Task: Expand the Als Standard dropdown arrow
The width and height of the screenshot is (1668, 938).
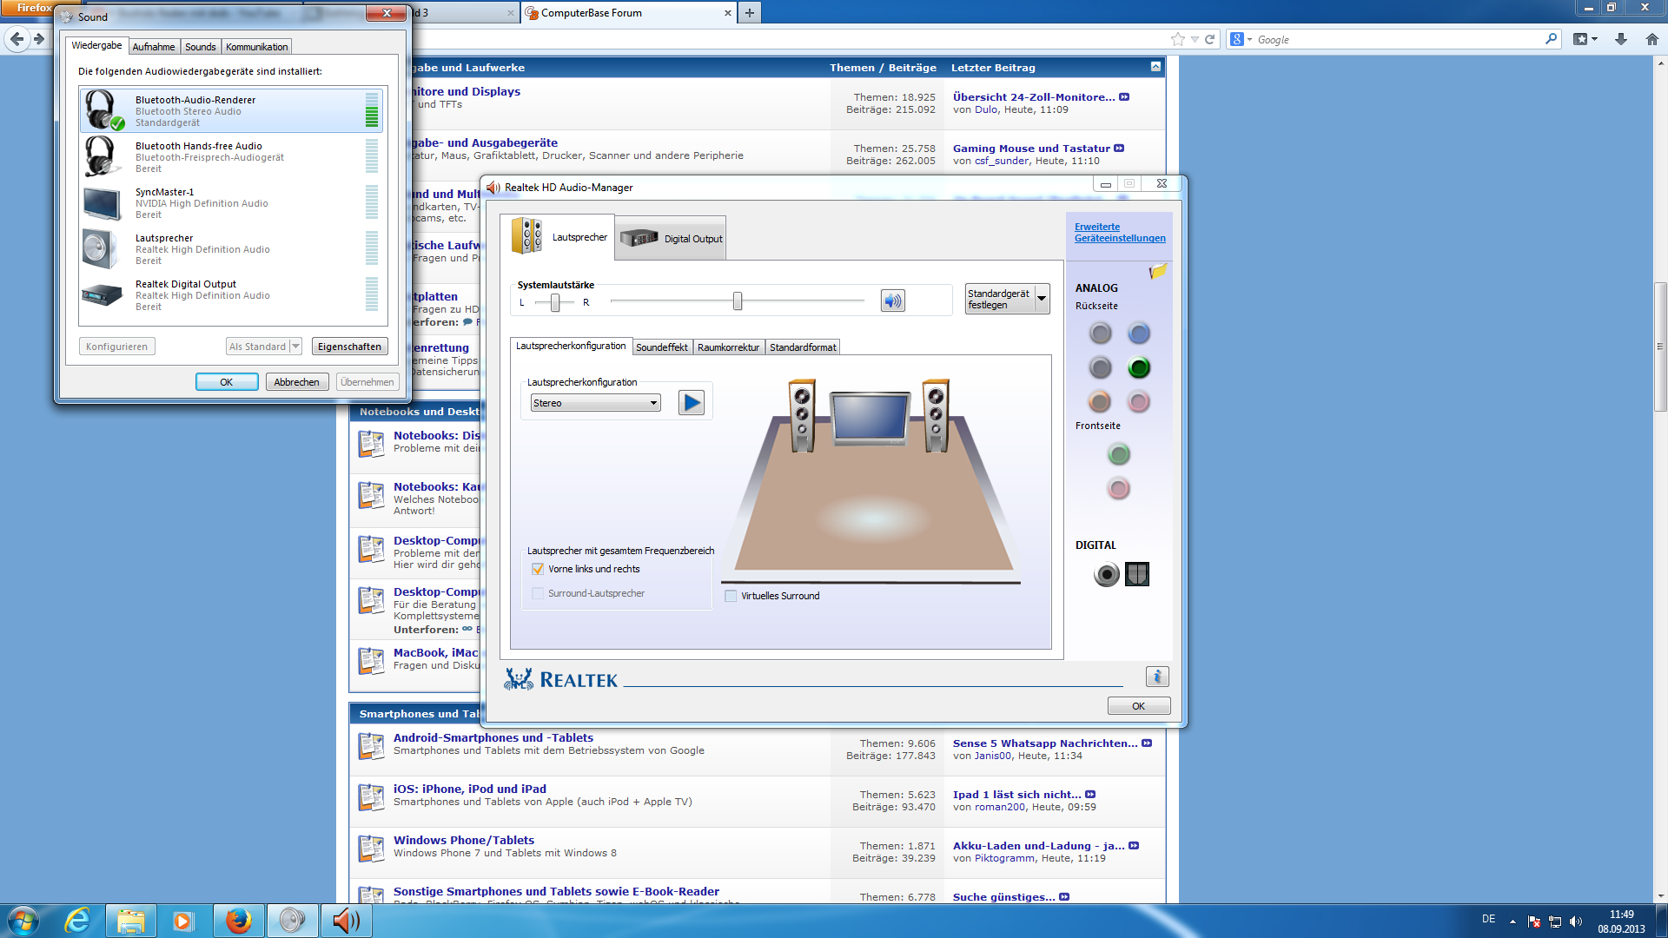Action: click(295, 347)
